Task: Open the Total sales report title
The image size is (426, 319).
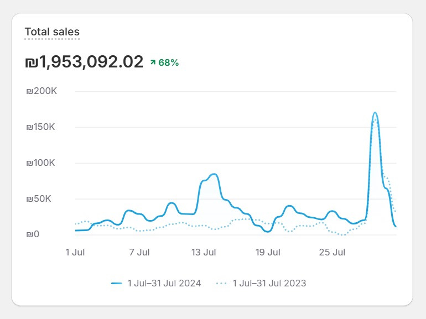Action: 52,32
